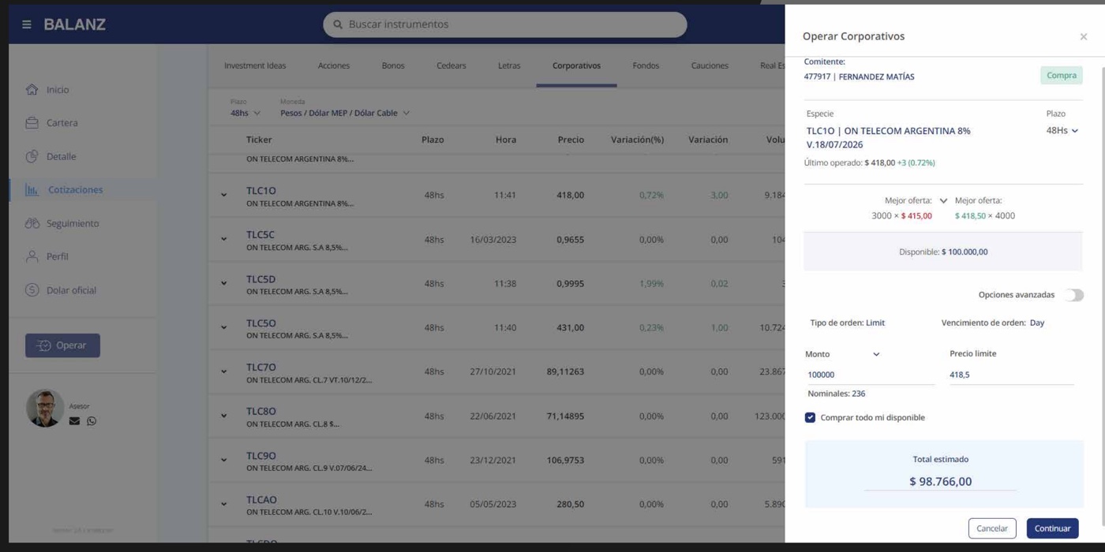The height and width of the screenshot is (552, 1105).
Task: Expand the TLCAO row
Action: coord(224,504)
